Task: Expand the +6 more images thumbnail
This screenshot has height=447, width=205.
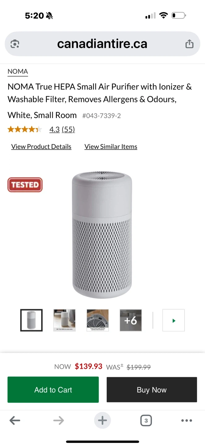Action: coord(131,320)
